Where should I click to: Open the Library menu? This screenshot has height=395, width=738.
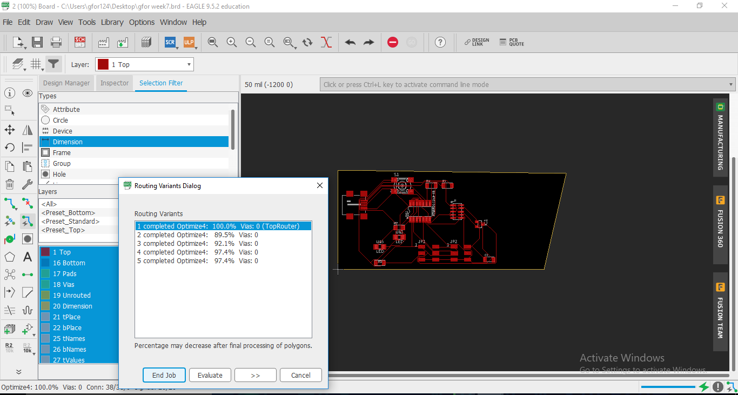point(112,22)
